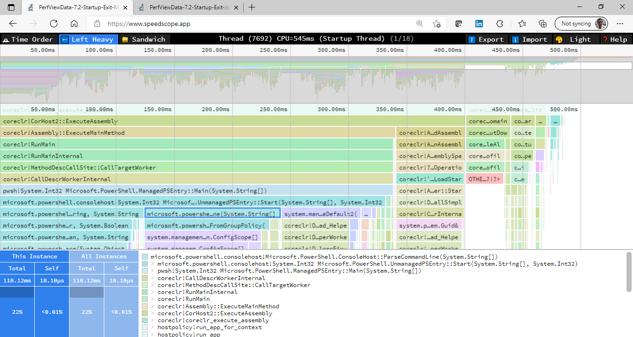This screenshot has width=633, height=337.
Task: Click the site padlock icon
Action: click(97, 24)
